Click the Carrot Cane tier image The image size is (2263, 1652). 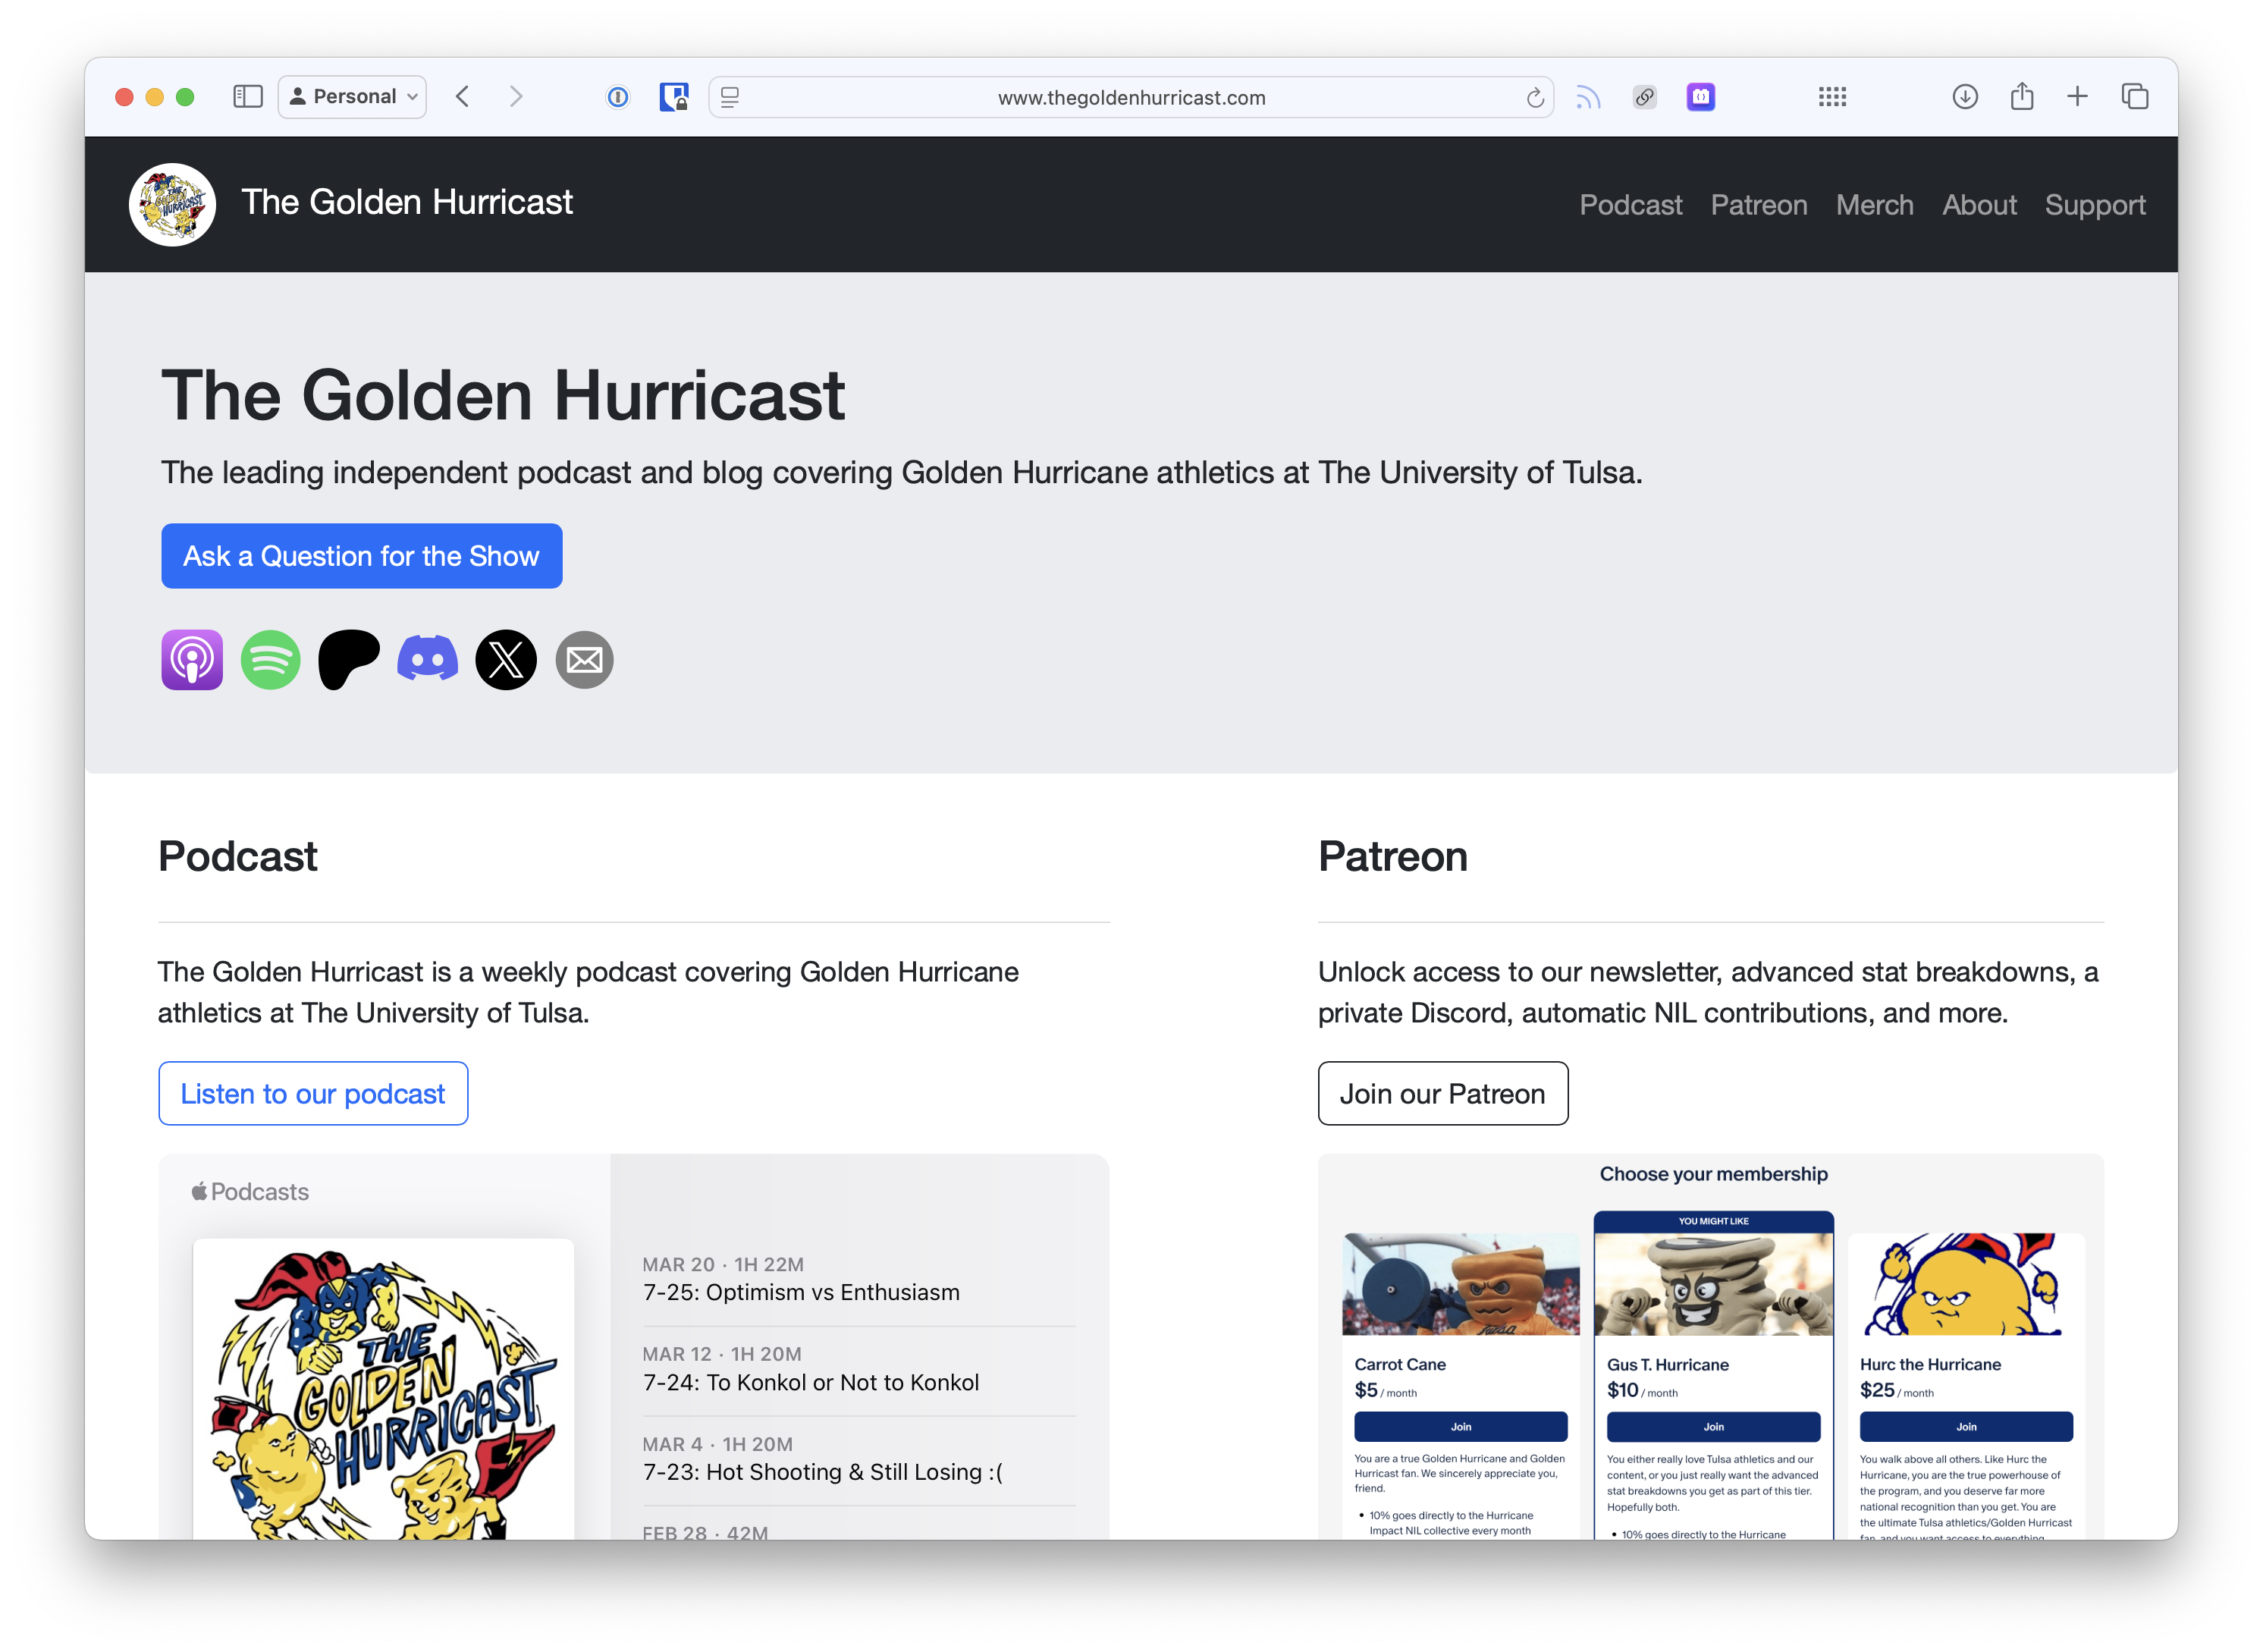(x=1461, y=1284)
